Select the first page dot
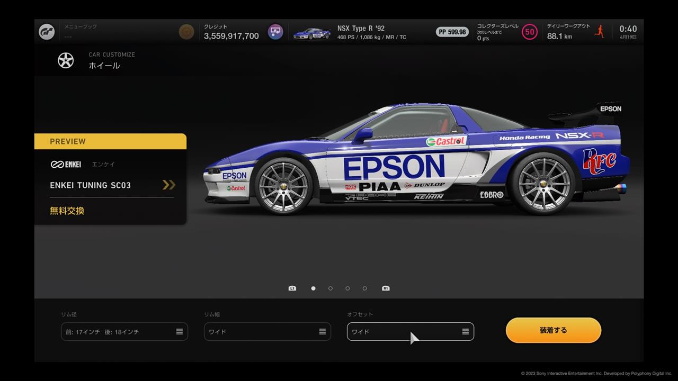The height and width of the screenshot is (381, 678). click(313, 288)
